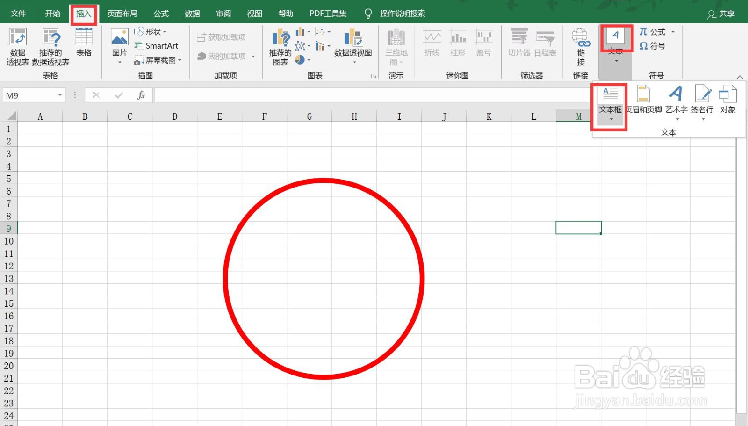Screen dimensions: 748x426
Task: Click the 3D Map (三维地图) button
Action: click(396, 47)
